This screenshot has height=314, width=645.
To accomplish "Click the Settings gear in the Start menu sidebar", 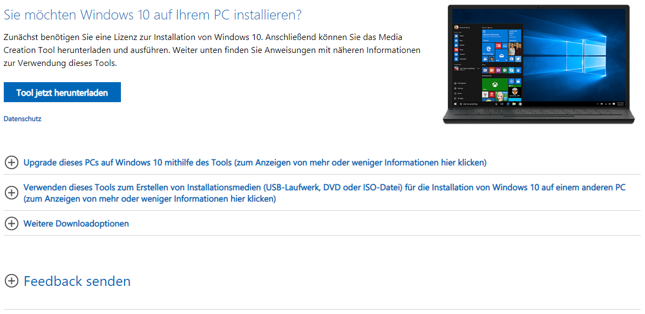I will 456,88.
